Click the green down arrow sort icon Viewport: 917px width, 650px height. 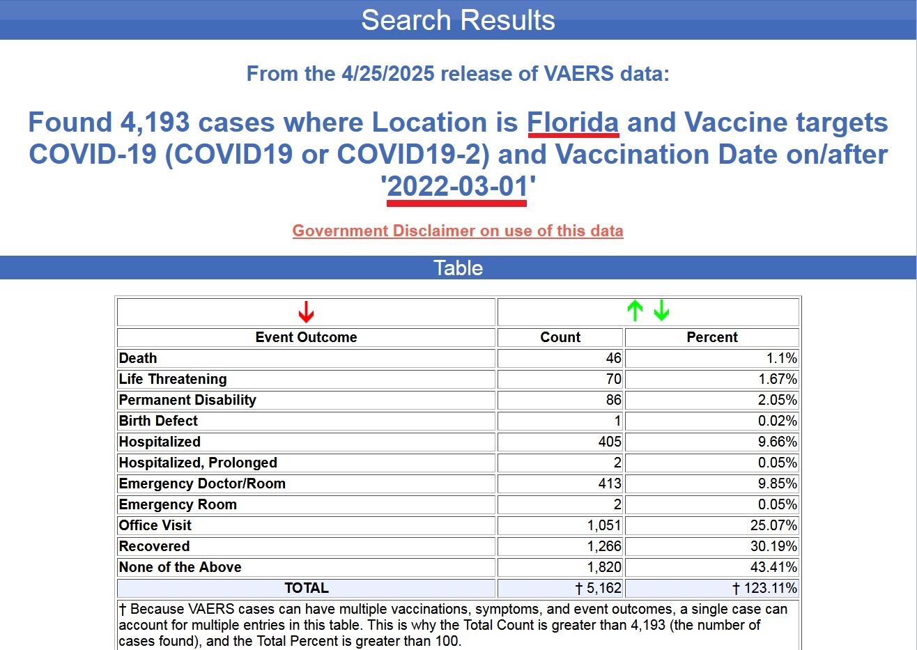(x=661, y=311)
